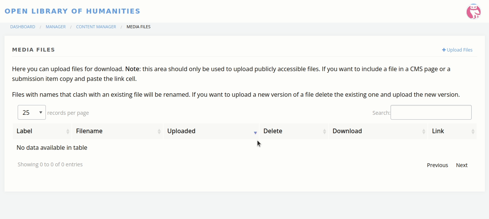
Task: Click sort arrows icon in Filename column
Action: 159,131
